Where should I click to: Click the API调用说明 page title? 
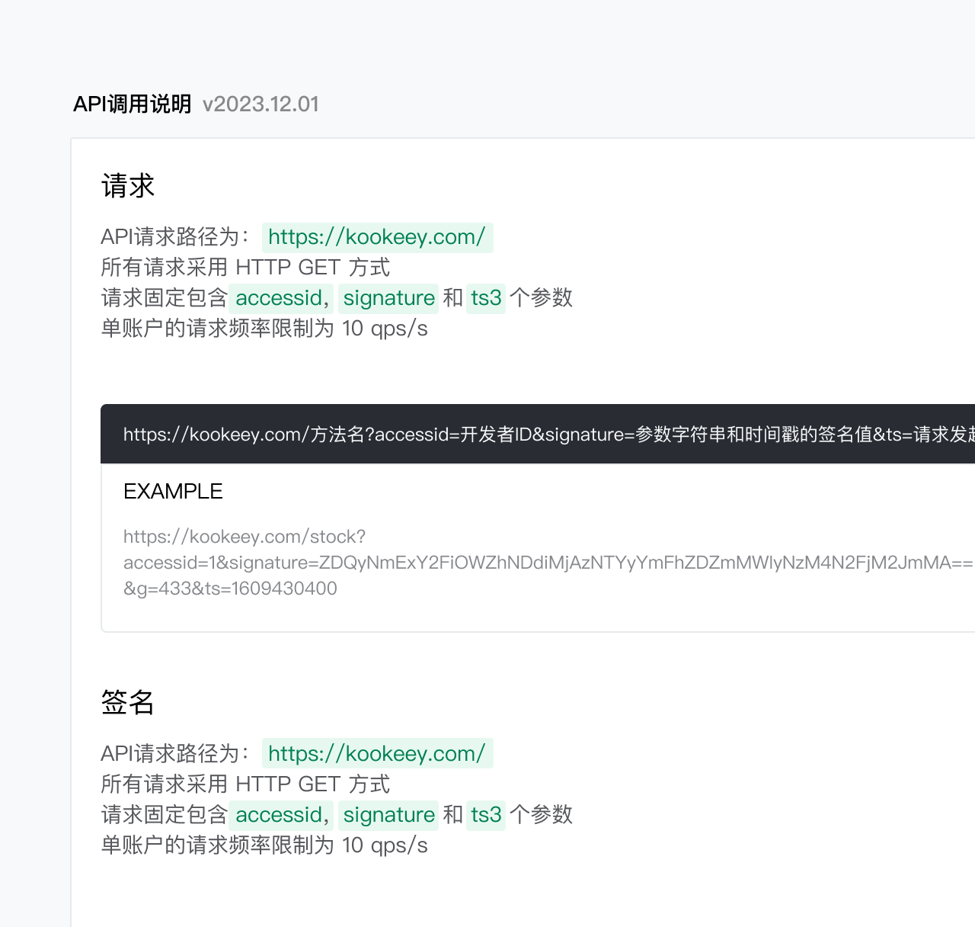[132, 104]
